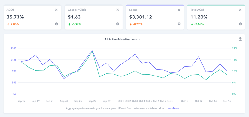Screen dimensions: 249x117
Task: Download the chart data
Action: (240, 39)
